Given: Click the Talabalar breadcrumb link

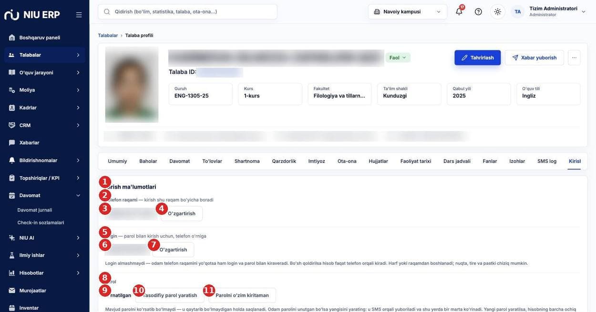Looking at the screenshot, I should point(108,35).
